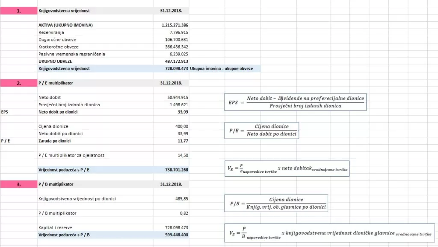Click the P/E formula box with Cijena dionice
The image size is (438, 247).
[261, 130]
